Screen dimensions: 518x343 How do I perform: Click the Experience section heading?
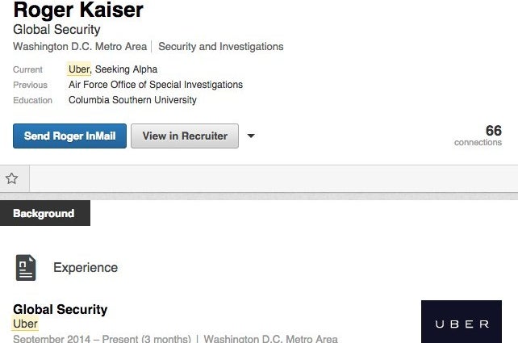pos(86,268)
